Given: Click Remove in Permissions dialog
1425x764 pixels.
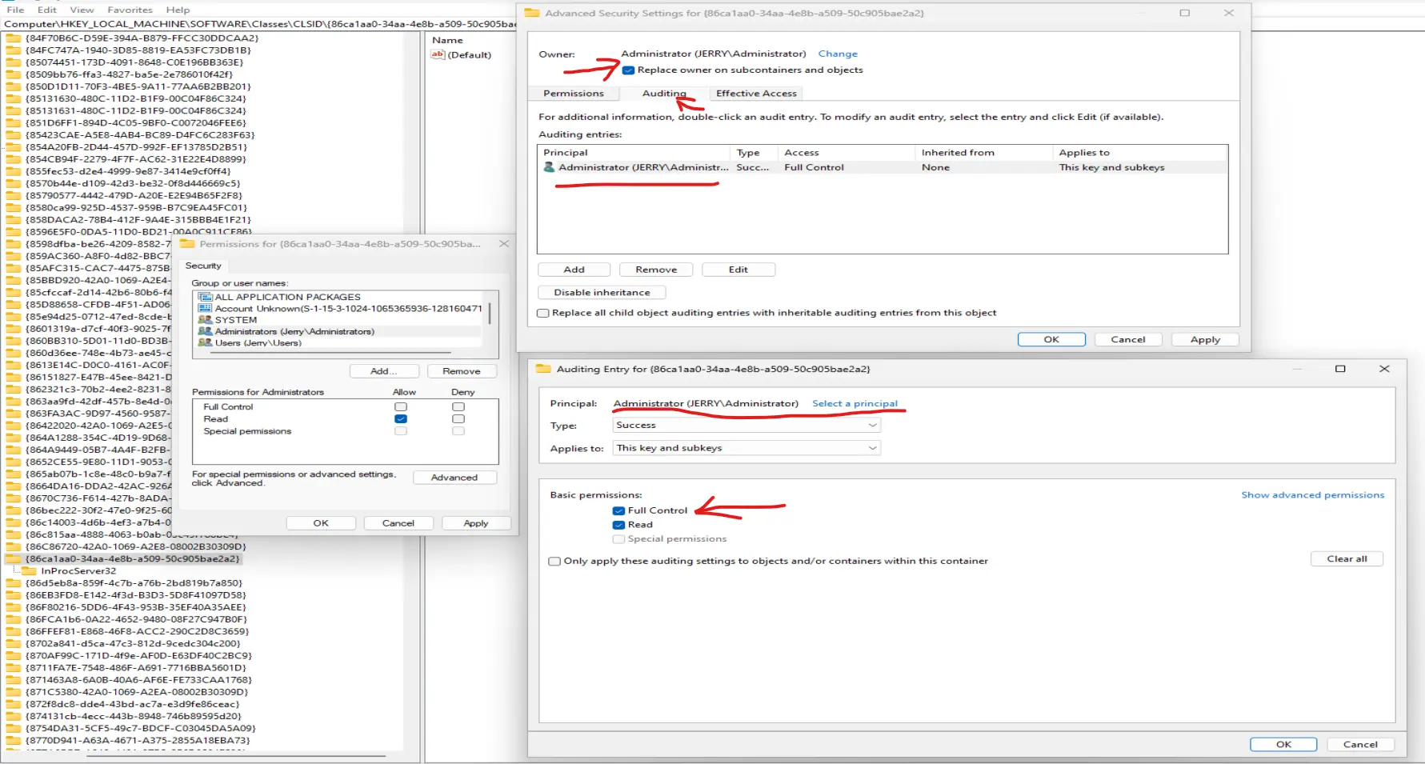Looking at the screenshot, I should 462,371.
